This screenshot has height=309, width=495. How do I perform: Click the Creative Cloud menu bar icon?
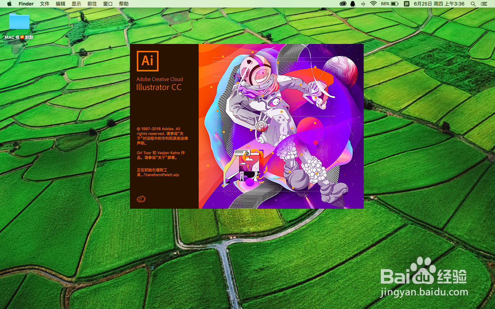343,4
